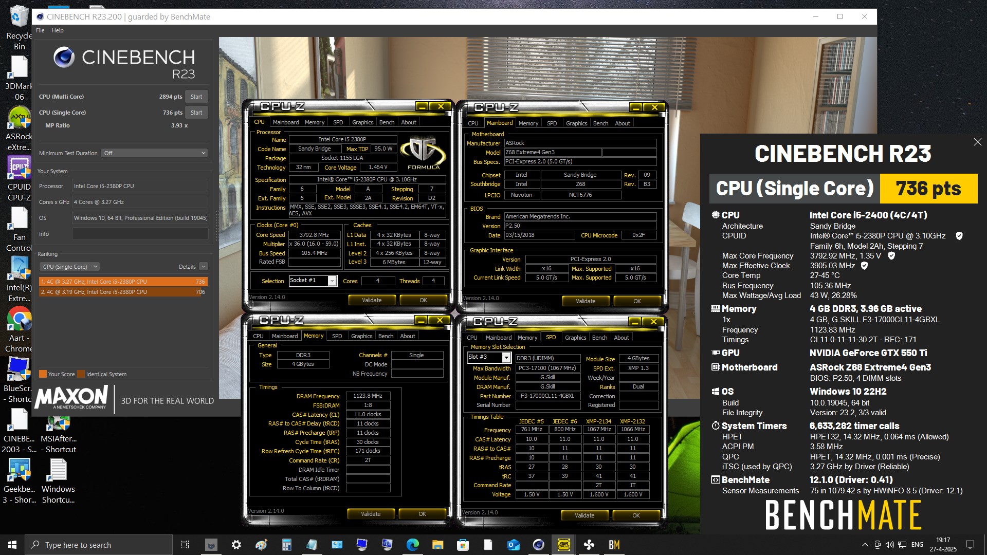The image size is (987, 555).
Task: Open the Cinebench taskbar icon
Action: point(538,545)
